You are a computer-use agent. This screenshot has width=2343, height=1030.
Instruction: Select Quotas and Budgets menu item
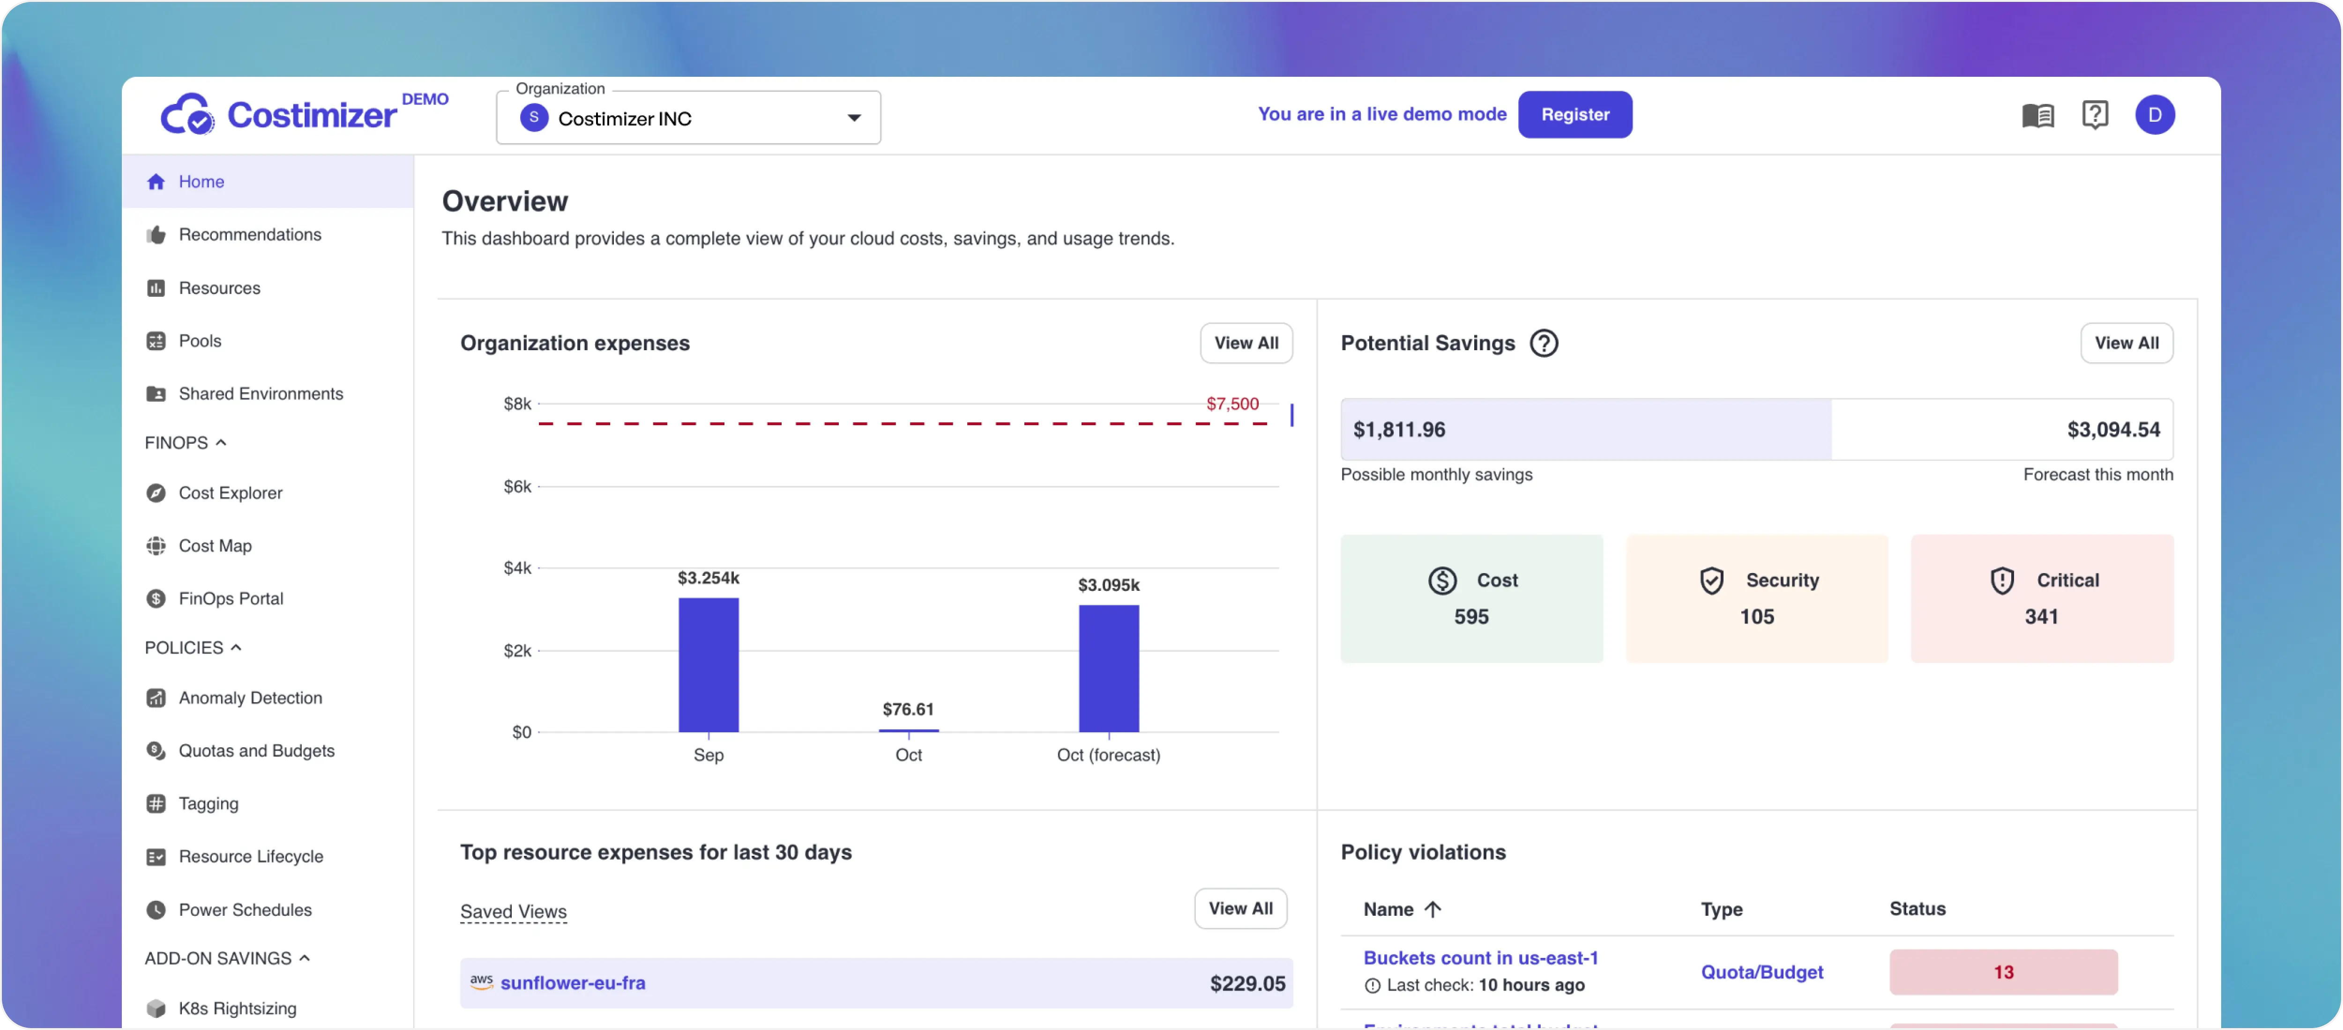256,751
